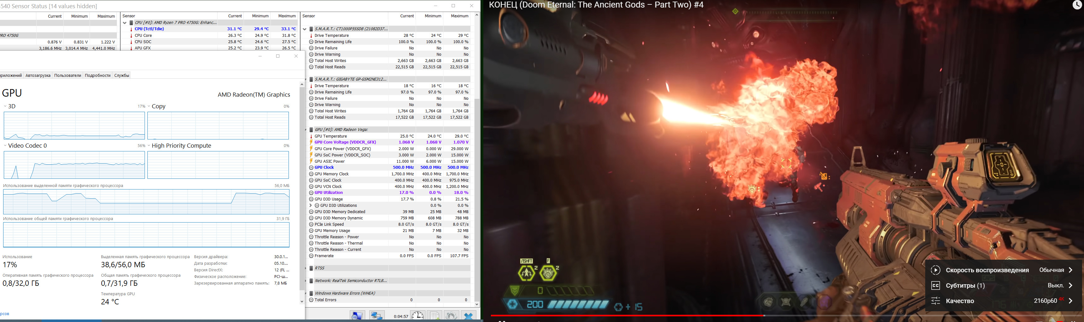Click the clock icon beside the Framerate sensor
Screen dimensions: 1084x322
point(311,256)
